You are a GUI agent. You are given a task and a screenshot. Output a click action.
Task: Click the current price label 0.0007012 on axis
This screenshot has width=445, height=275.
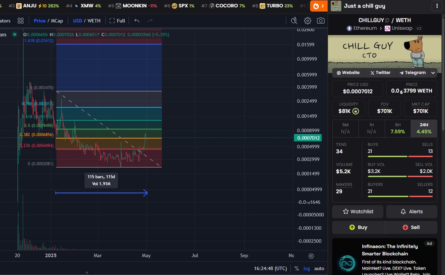coord(307,138)
